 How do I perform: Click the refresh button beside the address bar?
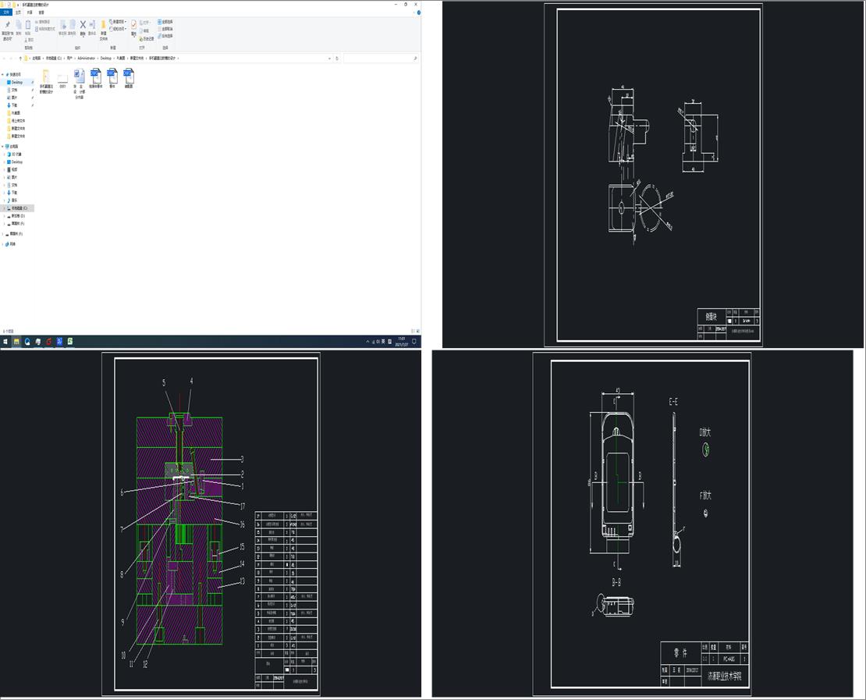[337, 58]
